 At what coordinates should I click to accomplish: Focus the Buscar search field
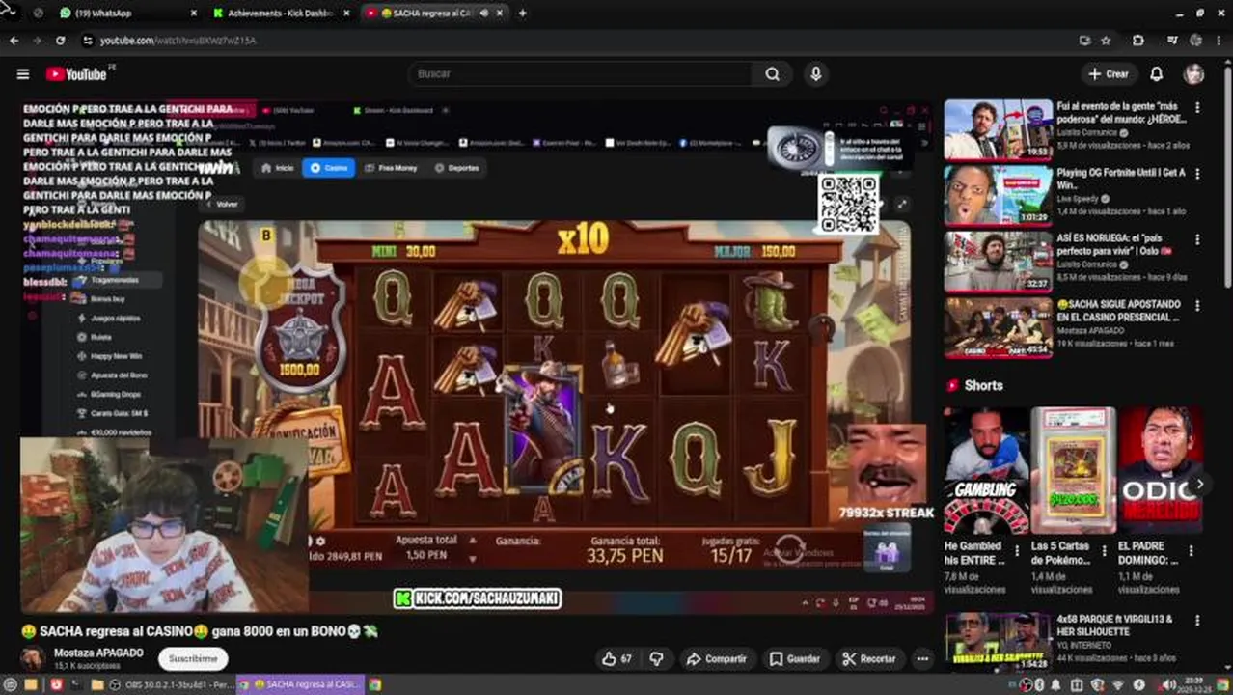581,74
